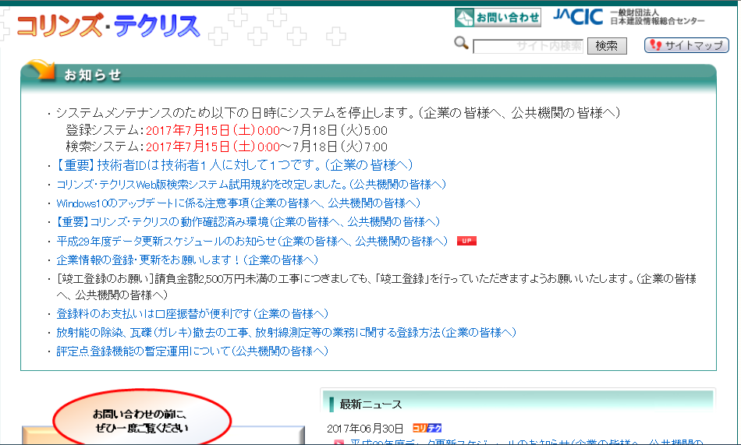Focus the サイト内検索 search field
741x445 pixels.
point(528,46)
